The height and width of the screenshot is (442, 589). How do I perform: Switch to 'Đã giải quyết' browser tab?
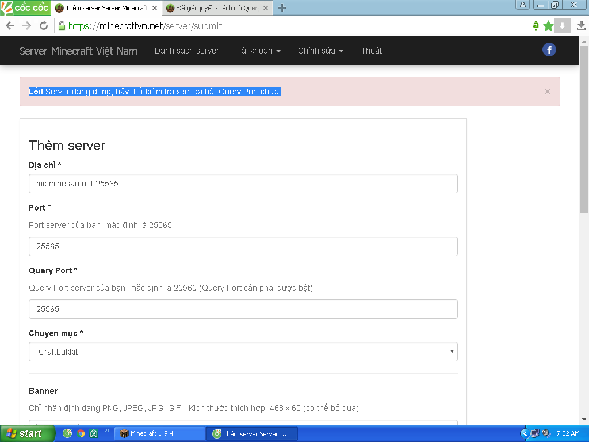[x=217, y=8]
